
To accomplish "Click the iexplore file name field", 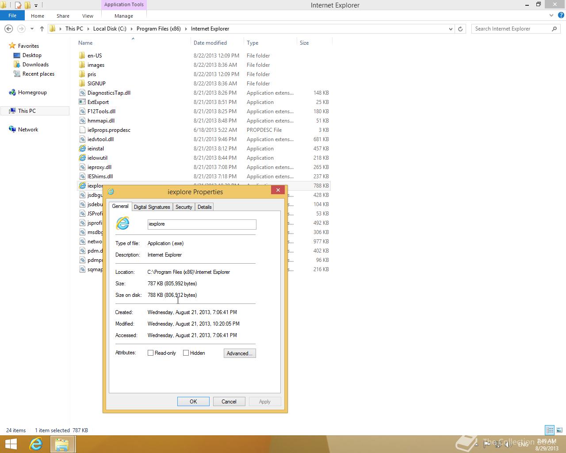I will [x=202, y=224].
